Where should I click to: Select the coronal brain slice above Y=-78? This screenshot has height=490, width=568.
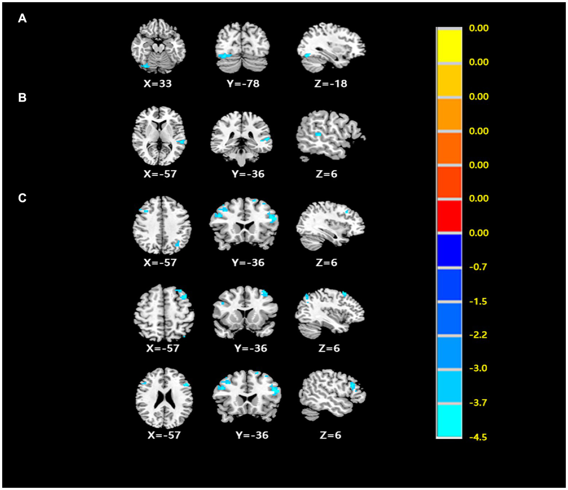[x=243, y=48]
